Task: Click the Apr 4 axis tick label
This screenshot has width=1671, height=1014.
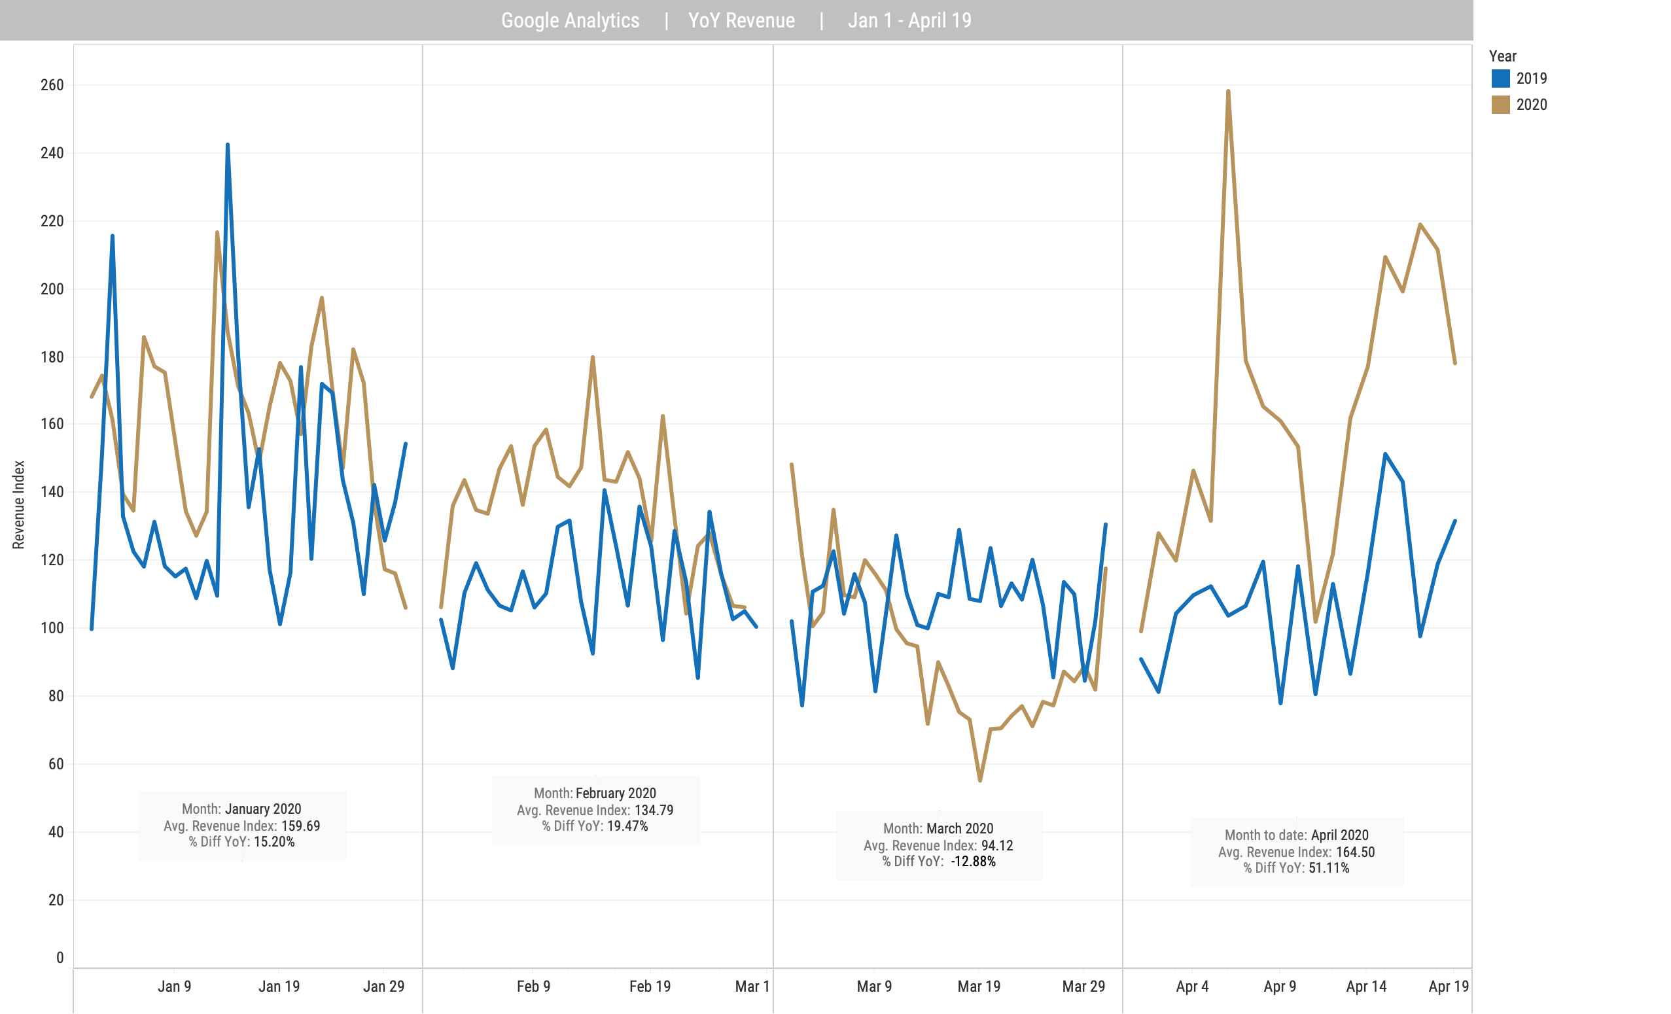Action: point(1192,987)
